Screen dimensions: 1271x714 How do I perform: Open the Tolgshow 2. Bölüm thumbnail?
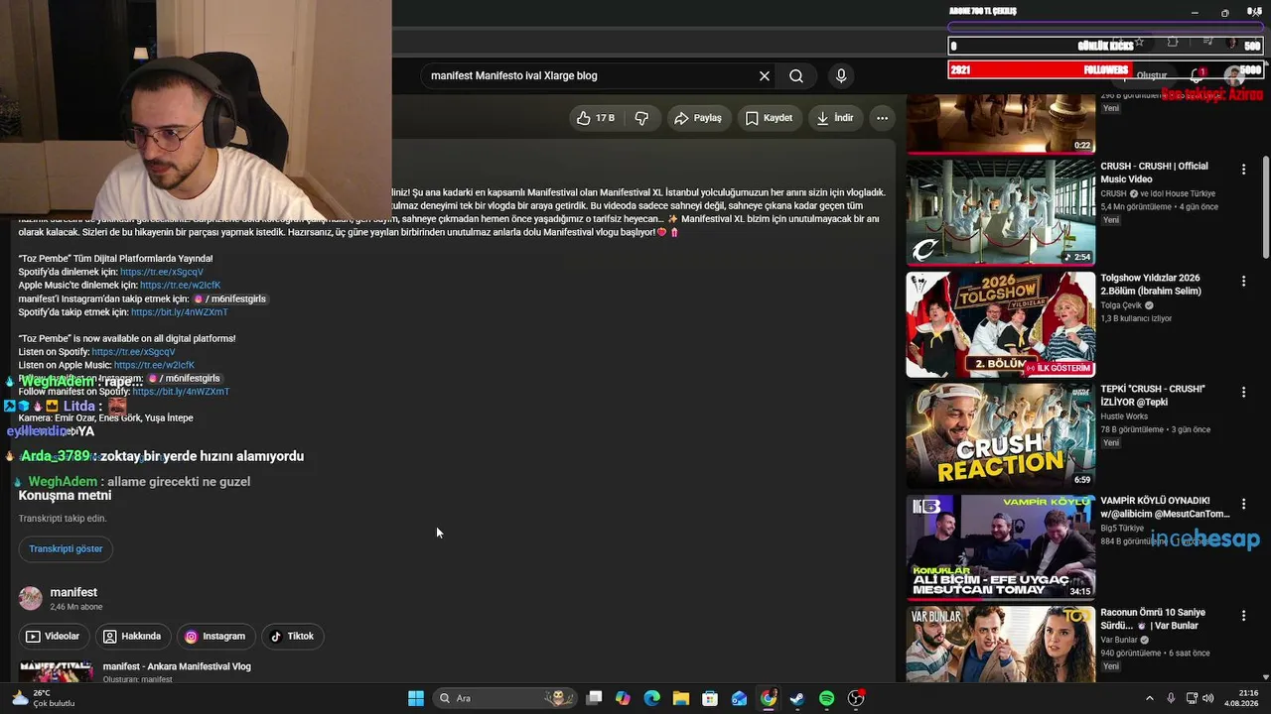(1000, 324)
